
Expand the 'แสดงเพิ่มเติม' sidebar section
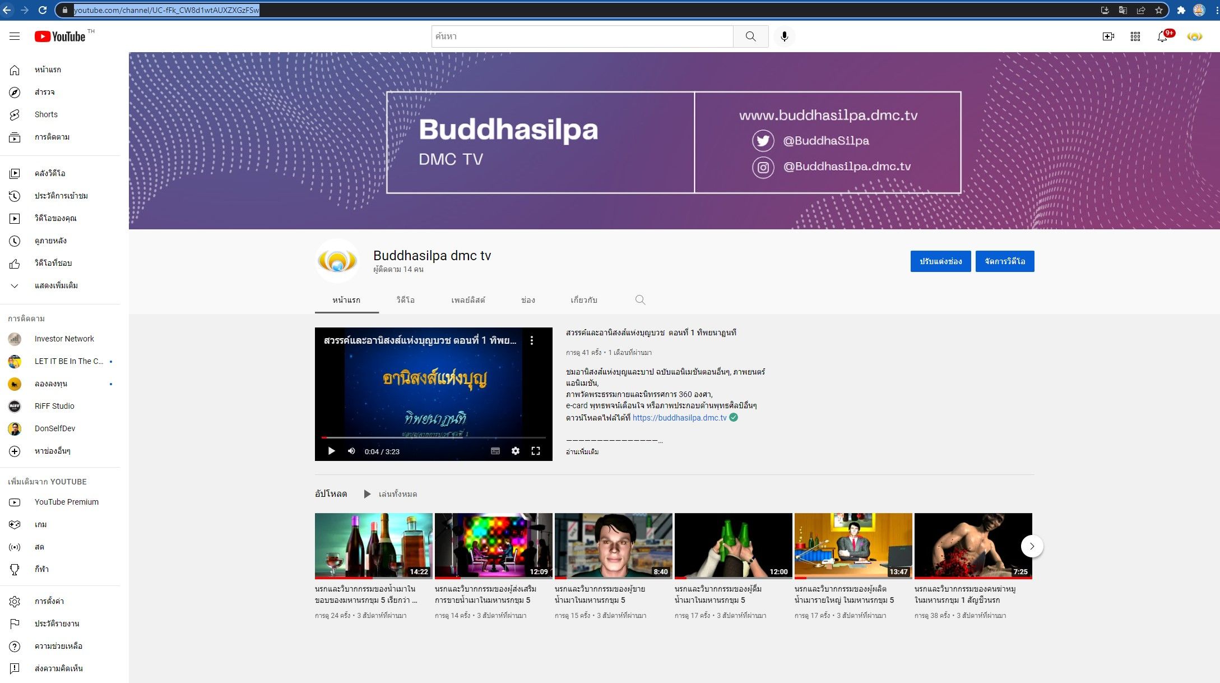click(x=56, y=285)
